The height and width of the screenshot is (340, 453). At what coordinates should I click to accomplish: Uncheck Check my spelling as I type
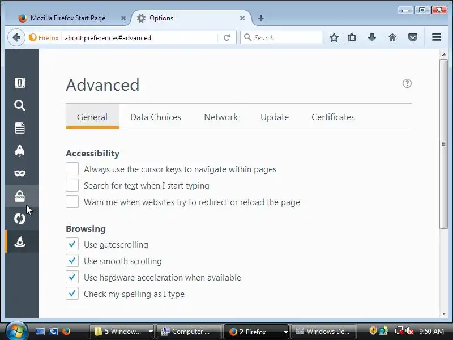72,294
